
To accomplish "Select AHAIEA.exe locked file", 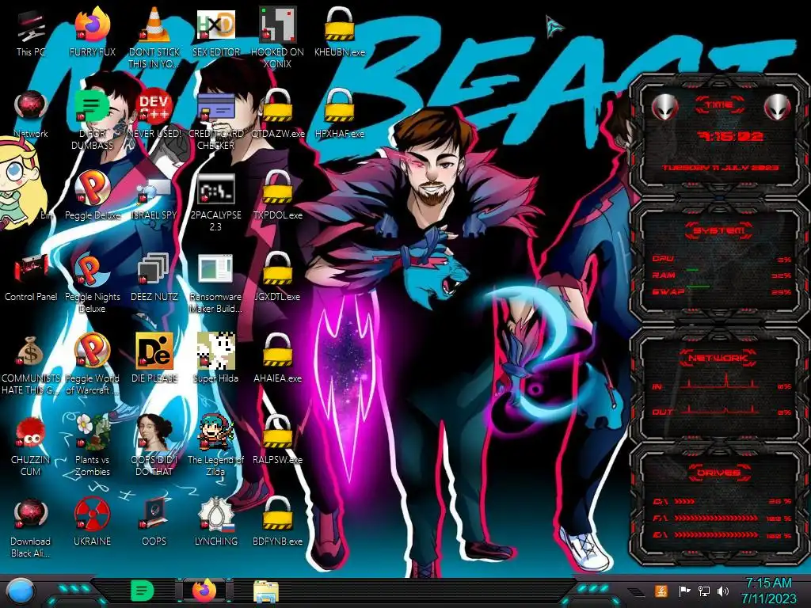I will click(x=278, y=359).
